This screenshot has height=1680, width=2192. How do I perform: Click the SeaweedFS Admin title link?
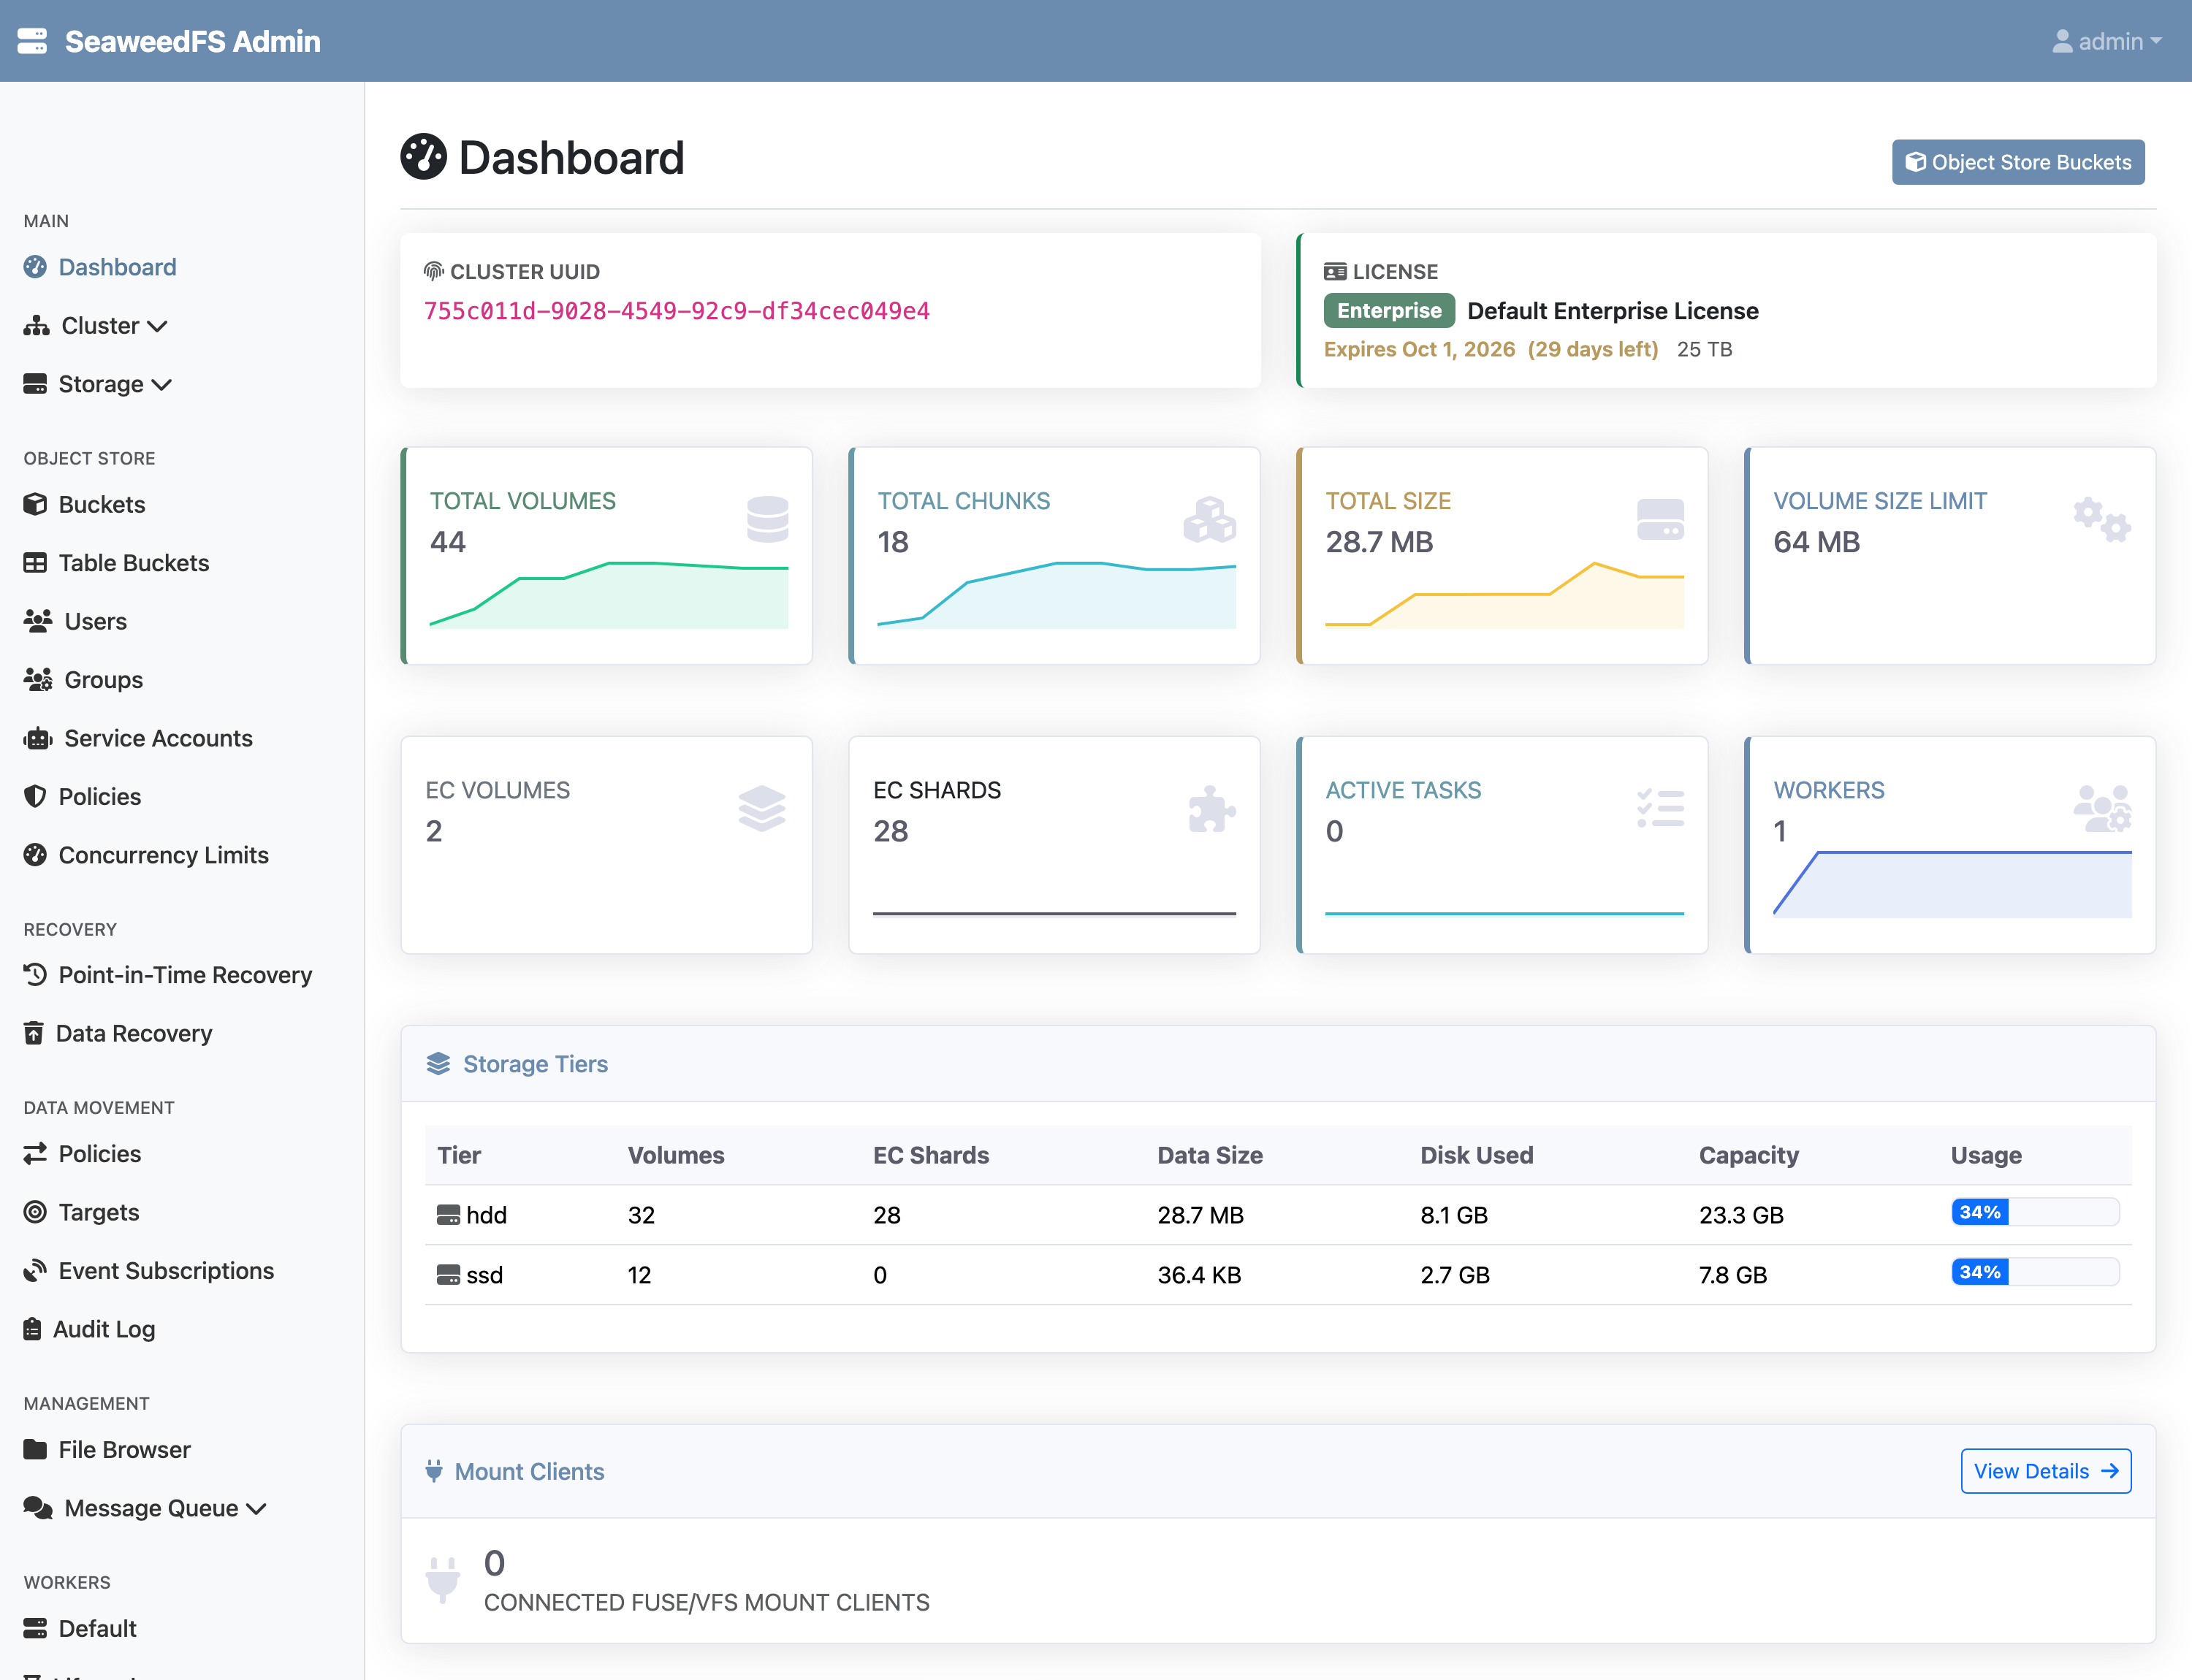[193, 41]
